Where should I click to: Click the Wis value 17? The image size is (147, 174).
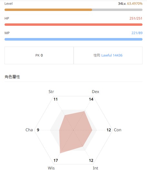56,160
